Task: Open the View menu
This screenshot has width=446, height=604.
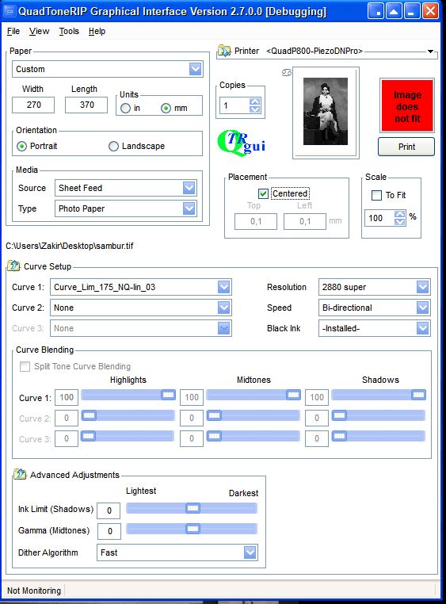Action: click(x=40, y=31)
